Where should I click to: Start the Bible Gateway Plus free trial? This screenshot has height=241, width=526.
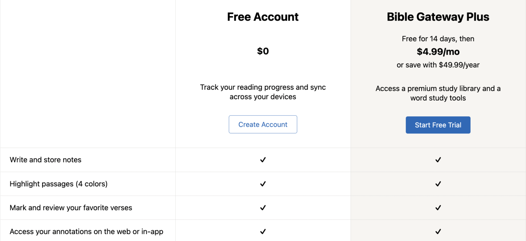pos(438,125)
